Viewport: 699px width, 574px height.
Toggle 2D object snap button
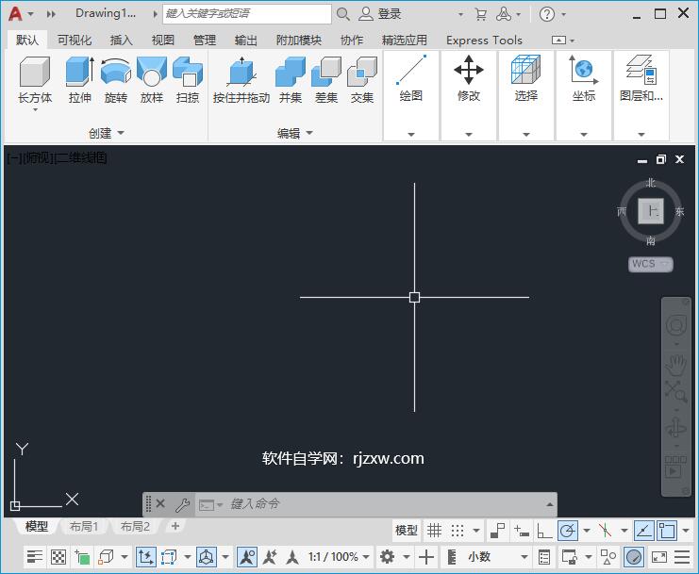[667, 531]
